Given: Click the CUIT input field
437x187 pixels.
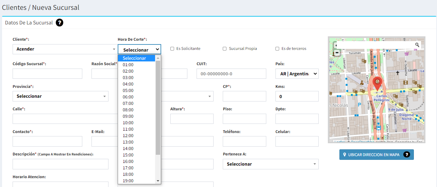Looking at the screenshot, I should click(232, 74).
